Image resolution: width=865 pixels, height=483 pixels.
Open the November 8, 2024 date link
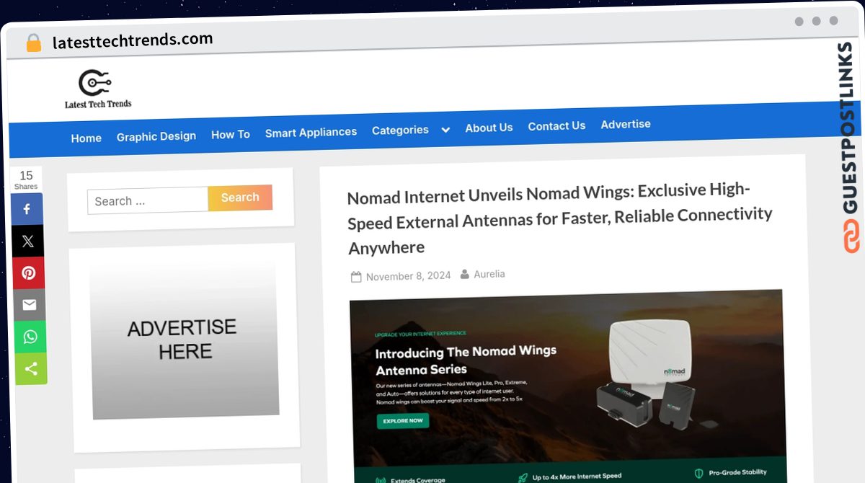408,276
